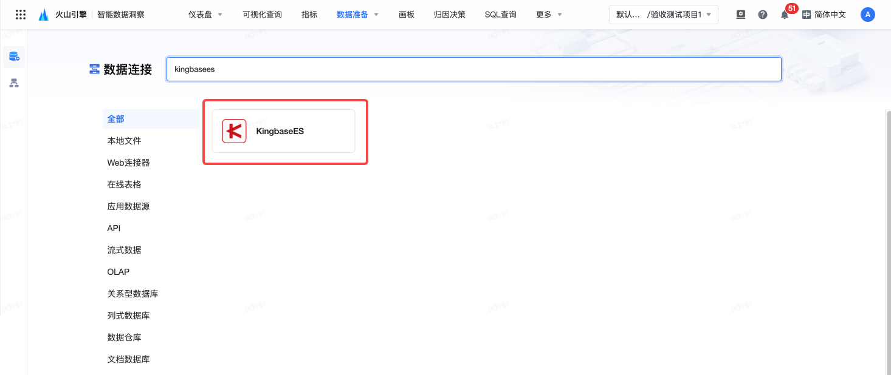
Task: Open the project selector dropdown
Action: 663,15
